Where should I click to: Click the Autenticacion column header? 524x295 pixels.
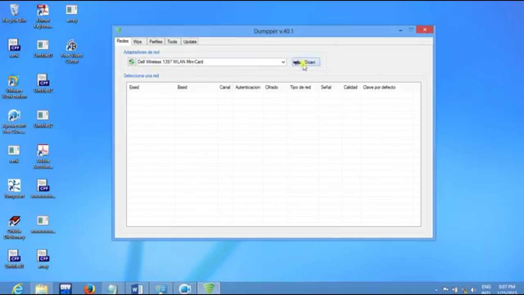248,87
